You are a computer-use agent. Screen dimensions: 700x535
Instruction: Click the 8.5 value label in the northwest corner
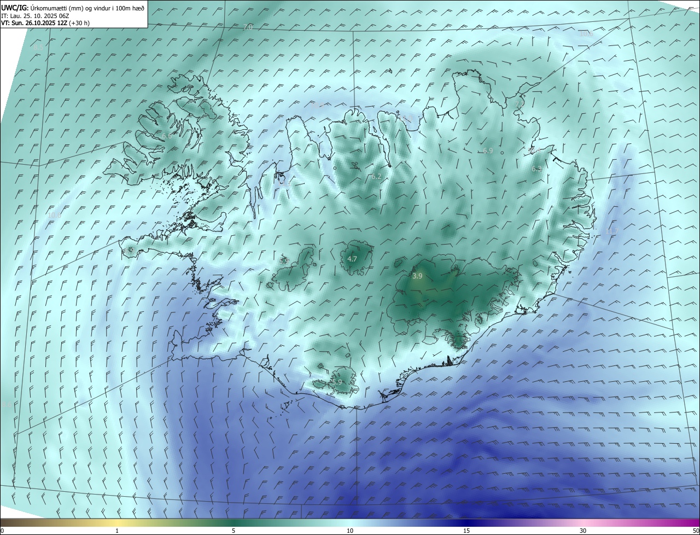pyautogui.click(x=38, y=48)
